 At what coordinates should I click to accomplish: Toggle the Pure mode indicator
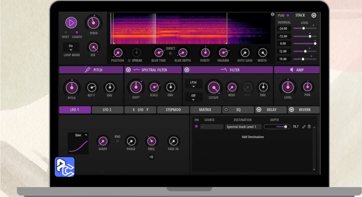(288, 15)
